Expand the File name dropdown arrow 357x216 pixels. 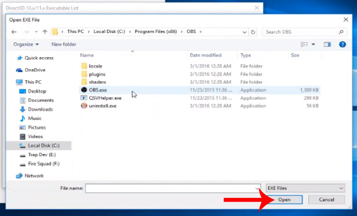pos(257,189)
